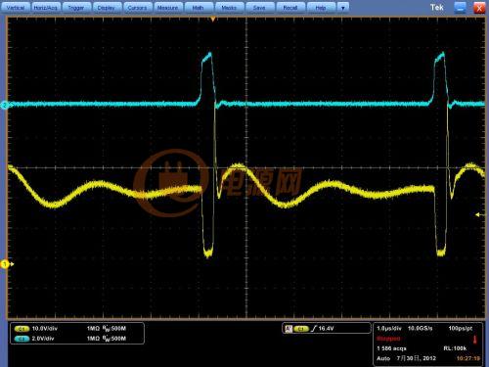
Task: Click the Save menu button
Action: (259, 7)
